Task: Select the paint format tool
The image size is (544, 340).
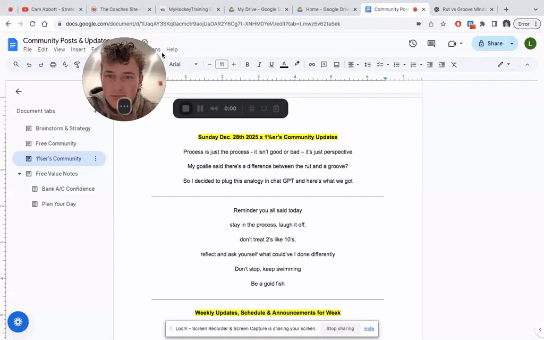Action: 77,64
